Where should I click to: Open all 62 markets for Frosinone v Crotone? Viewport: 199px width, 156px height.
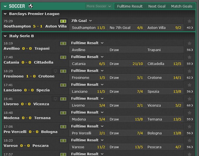pos(190,77)
